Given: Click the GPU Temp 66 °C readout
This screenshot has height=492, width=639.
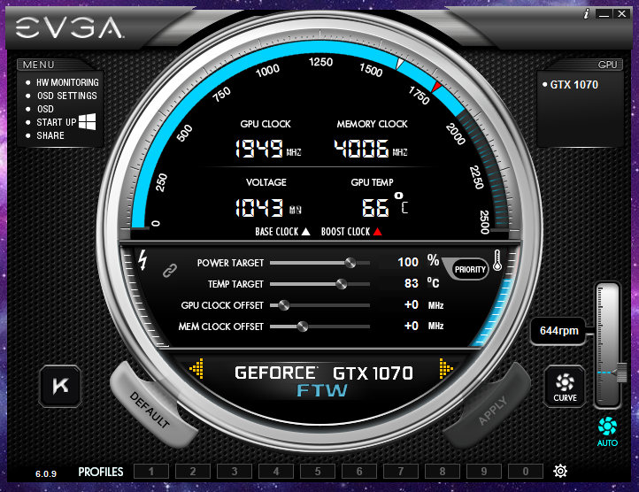Looking at the screenshot, I should (x=384, y=205).
